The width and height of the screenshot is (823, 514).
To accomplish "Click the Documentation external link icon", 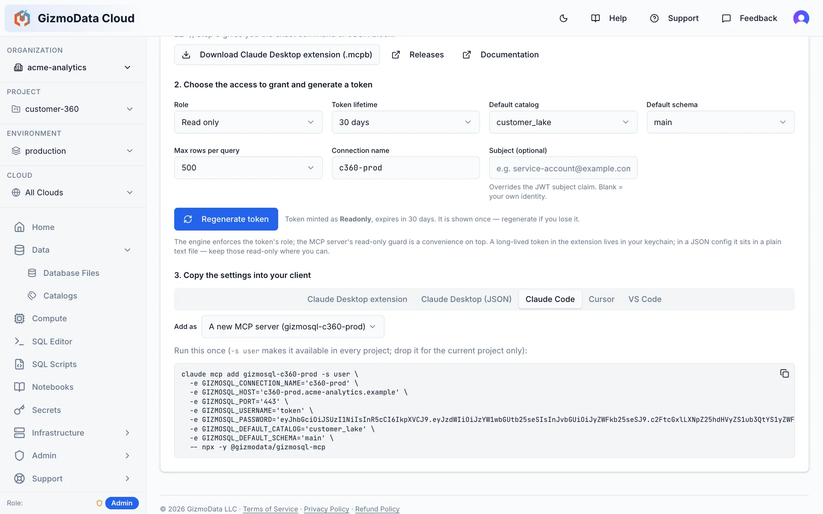I will click(x=467, y=55).
